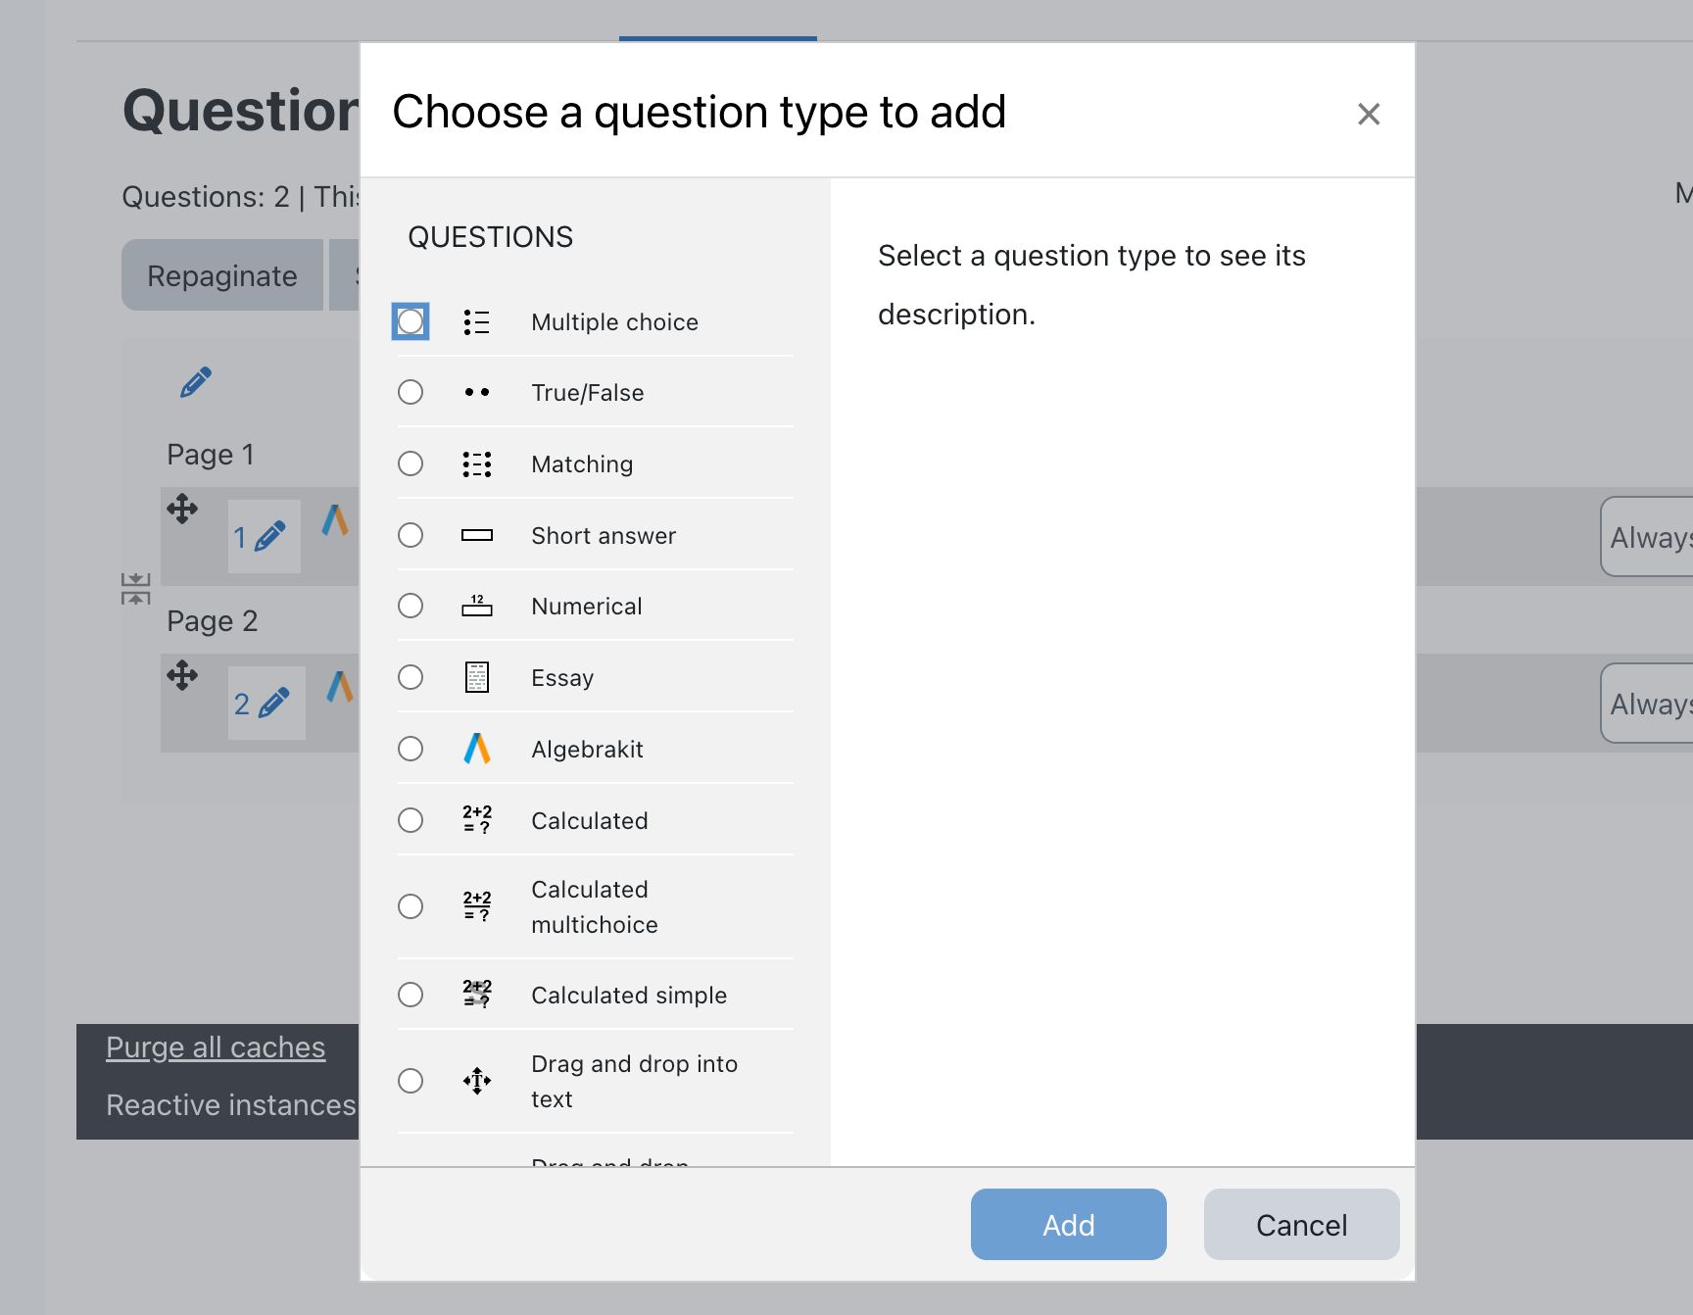1693x1315 pixels.
Task: Click the Add button
Action: tap(1068, 1224)
